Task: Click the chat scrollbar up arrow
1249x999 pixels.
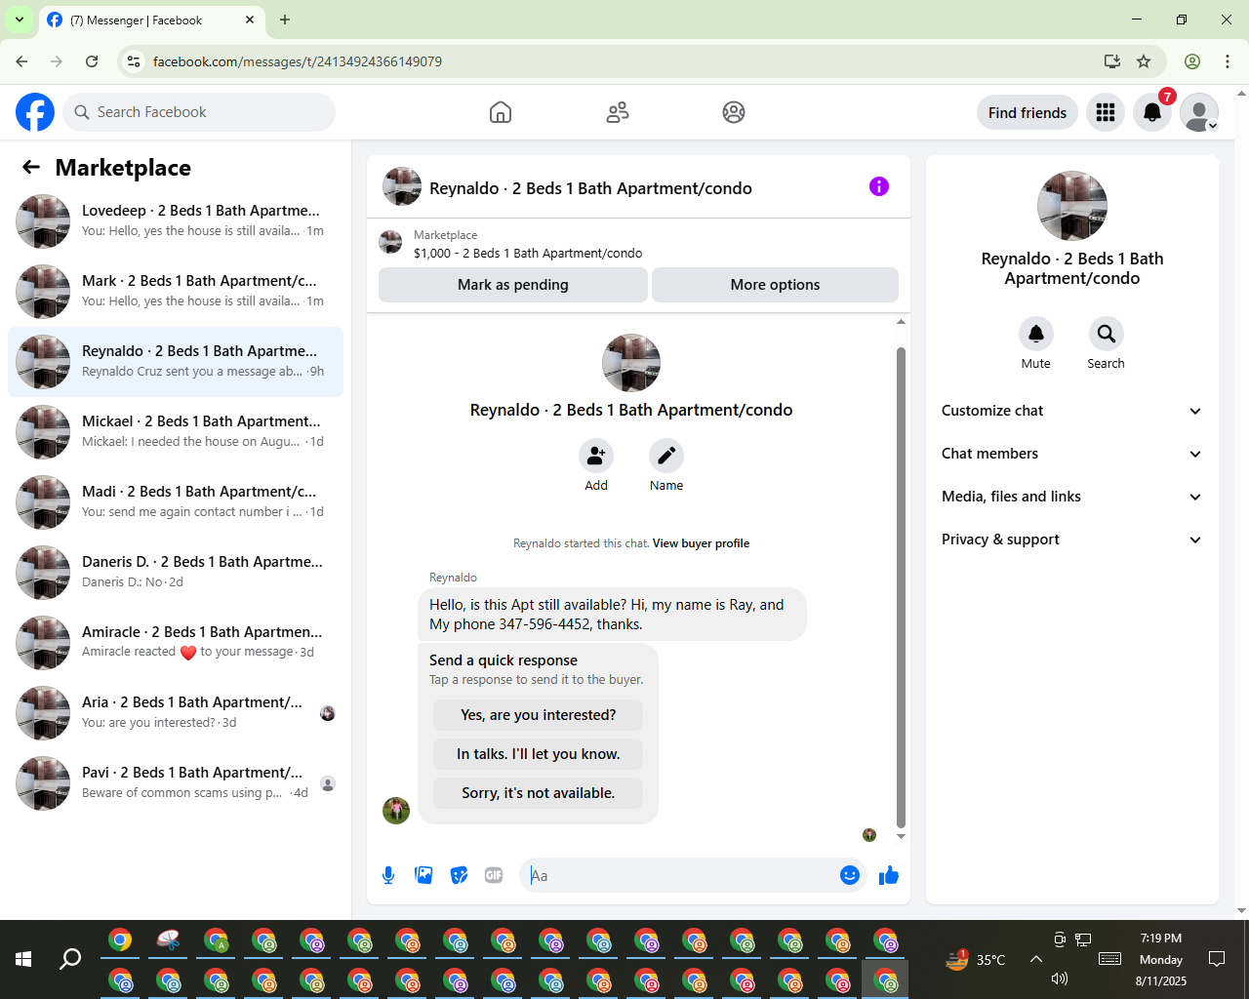Action: pos(901,321)
